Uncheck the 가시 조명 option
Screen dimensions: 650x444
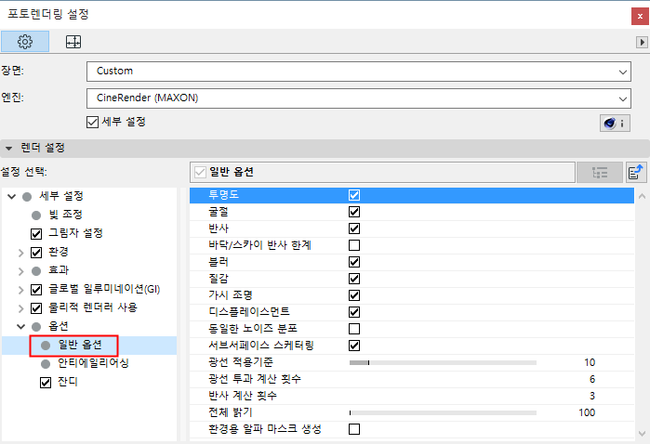pyautogui.click(x=354, y=295)
